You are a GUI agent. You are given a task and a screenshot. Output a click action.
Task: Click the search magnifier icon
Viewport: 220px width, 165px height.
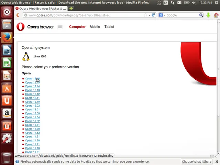pos(201,15)
